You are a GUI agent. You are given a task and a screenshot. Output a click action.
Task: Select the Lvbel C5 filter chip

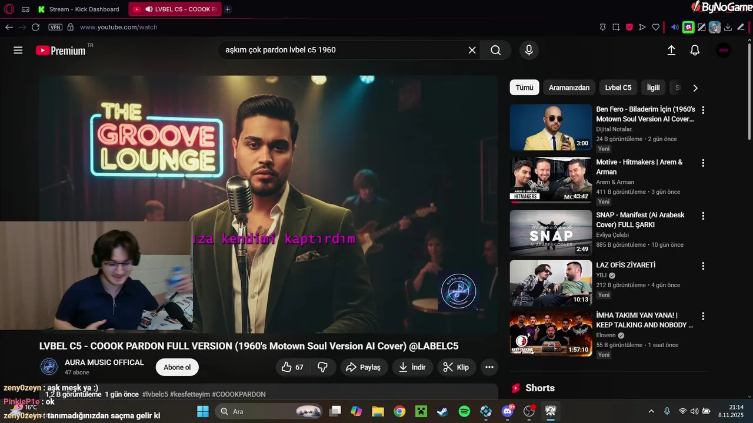[x=618, y=88]
